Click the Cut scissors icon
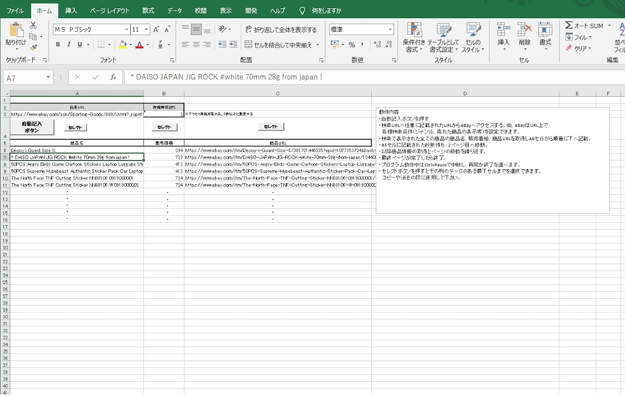This screenshot has height=396, width=625. (33, 25)
